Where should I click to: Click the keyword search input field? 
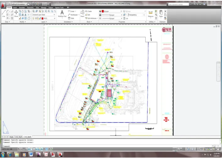click(178, 4)
